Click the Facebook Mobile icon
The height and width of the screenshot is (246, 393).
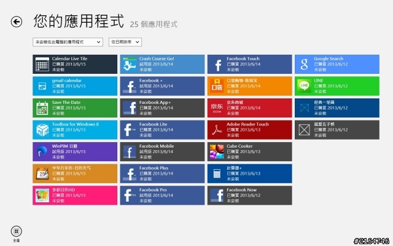130,152
